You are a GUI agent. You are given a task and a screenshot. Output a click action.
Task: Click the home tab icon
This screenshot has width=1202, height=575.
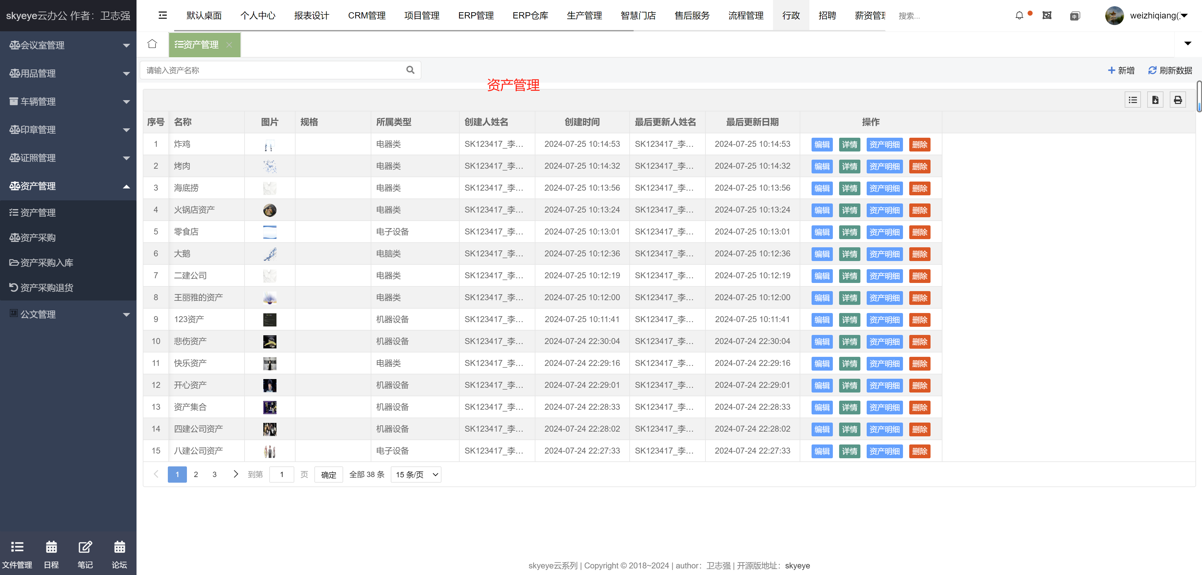click(x=152, y=44)
